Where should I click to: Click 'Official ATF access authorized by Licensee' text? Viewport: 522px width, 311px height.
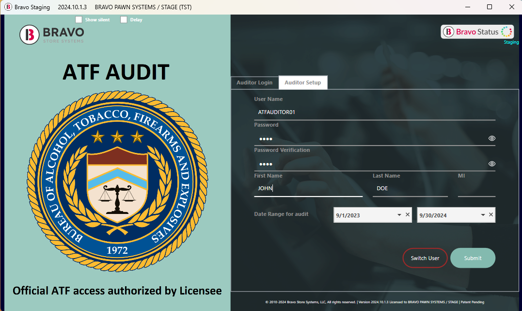[x=117, y=291]
